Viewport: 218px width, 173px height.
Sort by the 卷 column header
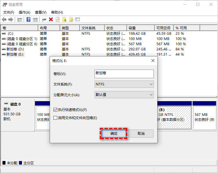tap(19, 28)
